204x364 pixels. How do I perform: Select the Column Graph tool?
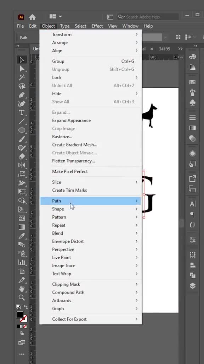[x=22, y=262]
